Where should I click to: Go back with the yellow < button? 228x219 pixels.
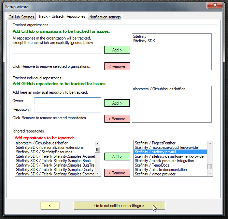pos(50,206)
